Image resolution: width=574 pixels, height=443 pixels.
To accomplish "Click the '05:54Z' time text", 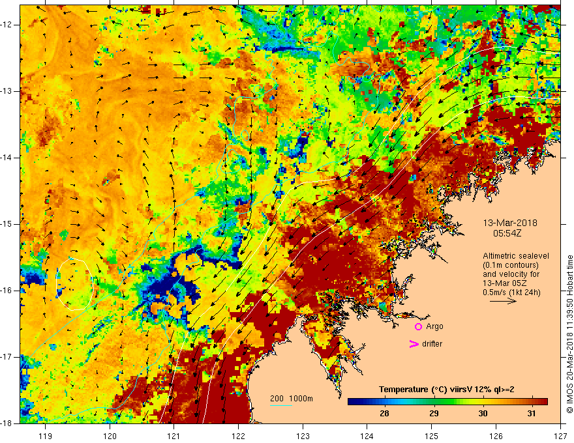I will pos(507,233).
